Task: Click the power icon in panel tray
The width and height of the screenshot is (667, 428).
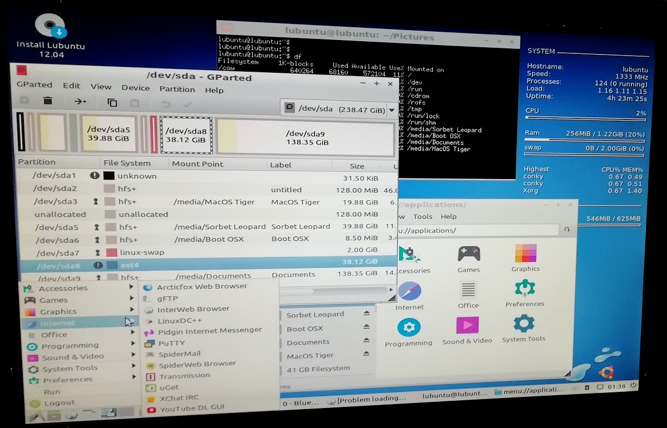Action: pos(634,386)
